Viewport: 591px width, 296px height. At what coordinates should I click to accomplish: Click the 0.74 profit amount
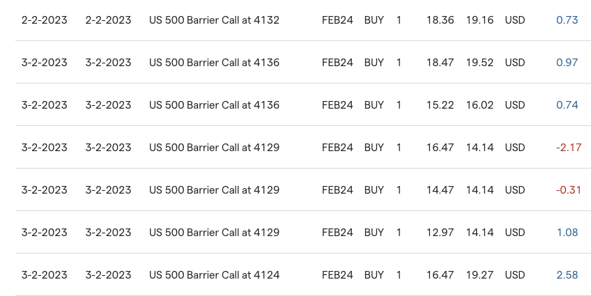[567, 105]
